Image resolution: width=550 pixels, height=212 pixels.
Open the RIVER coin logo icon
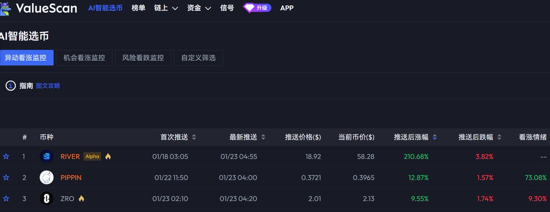click(47, 157)
